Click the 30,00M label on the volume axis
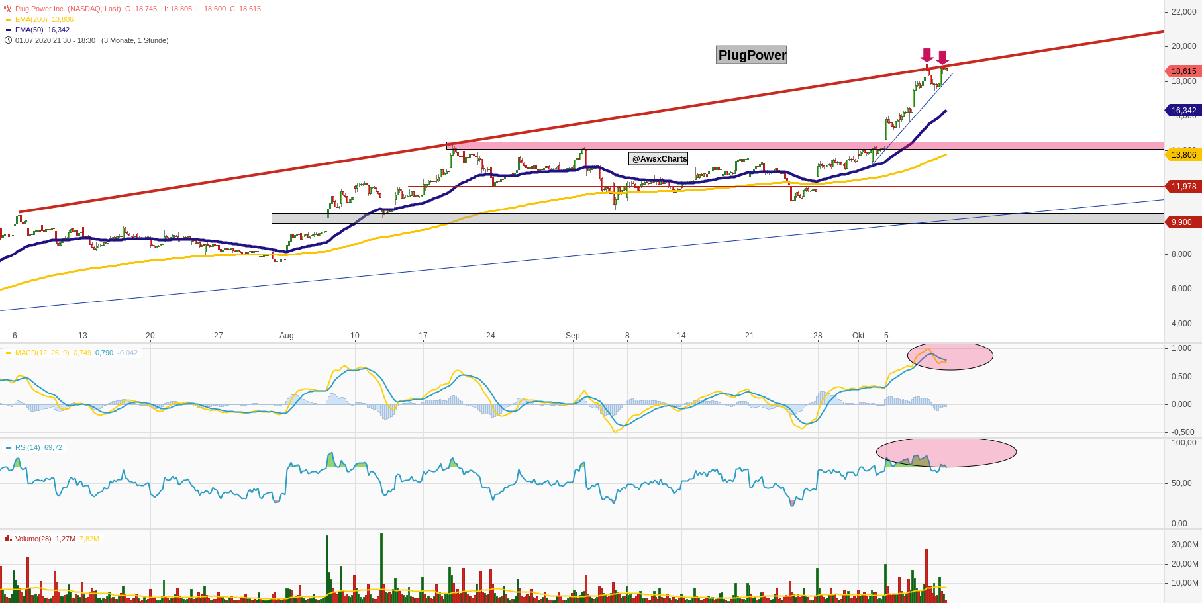 (x=1185, y=545)
